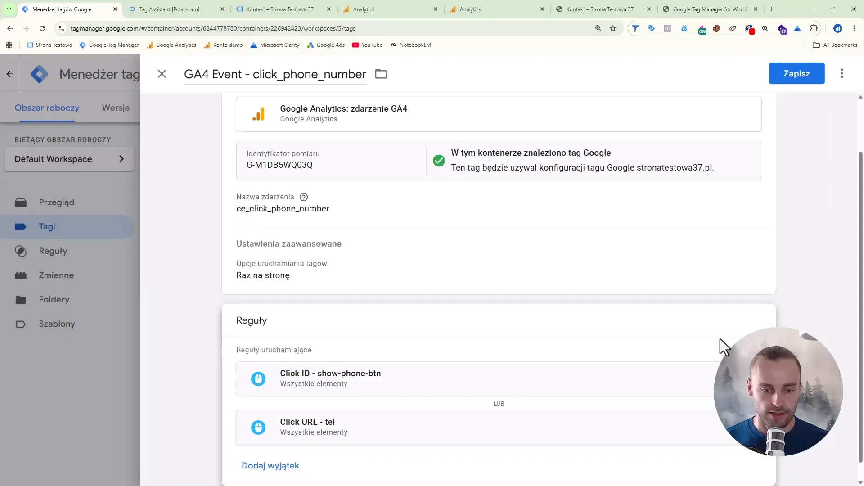Switch to the Wersje tab
Screen dimensions: 864x486
point(116,108)
